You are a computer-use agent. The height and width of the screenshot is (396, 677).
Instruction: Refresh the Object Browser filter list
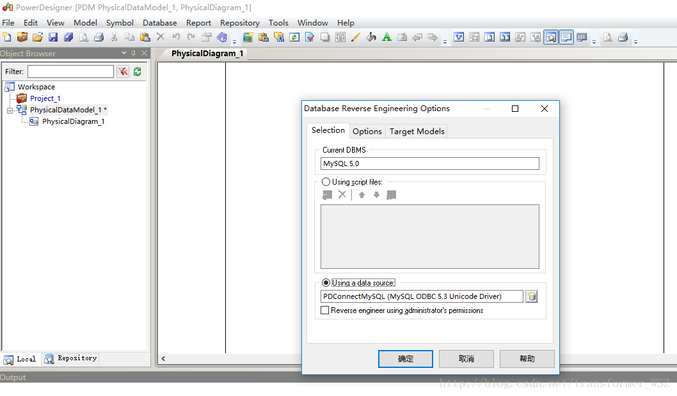point(136,71)
